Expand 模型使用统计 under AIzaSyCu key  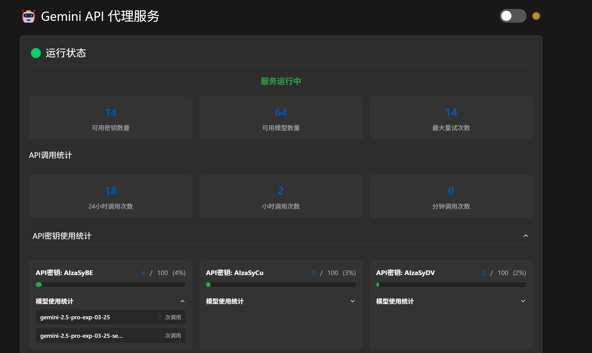pyautogui.click(x=353, y=301)
